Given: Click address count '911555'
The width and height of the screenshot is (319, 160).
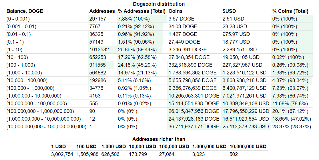Looking at the screenshot, I should [98, 65].
